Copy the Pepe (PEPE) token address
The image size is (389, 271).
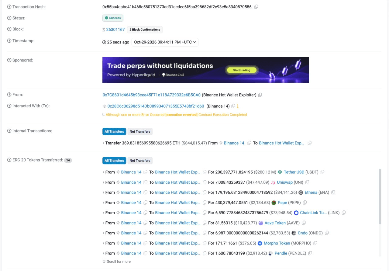click(x=305, y=203)
